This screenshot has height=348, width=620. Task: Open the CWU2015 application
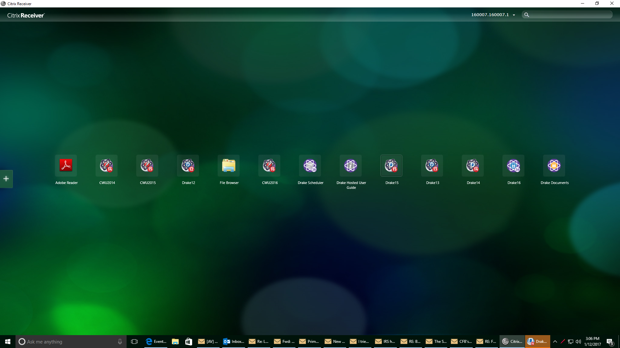[148, 166]
